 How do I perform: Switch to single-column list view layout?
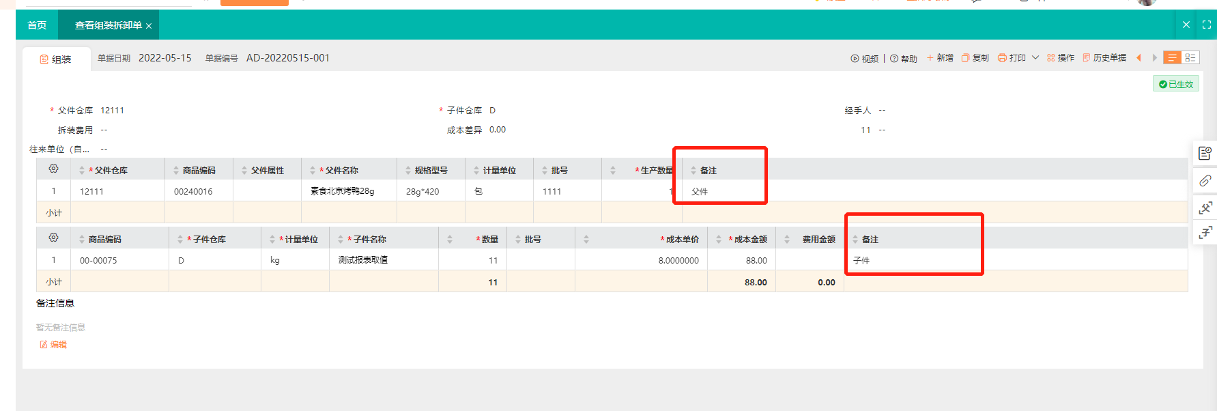1172,58
